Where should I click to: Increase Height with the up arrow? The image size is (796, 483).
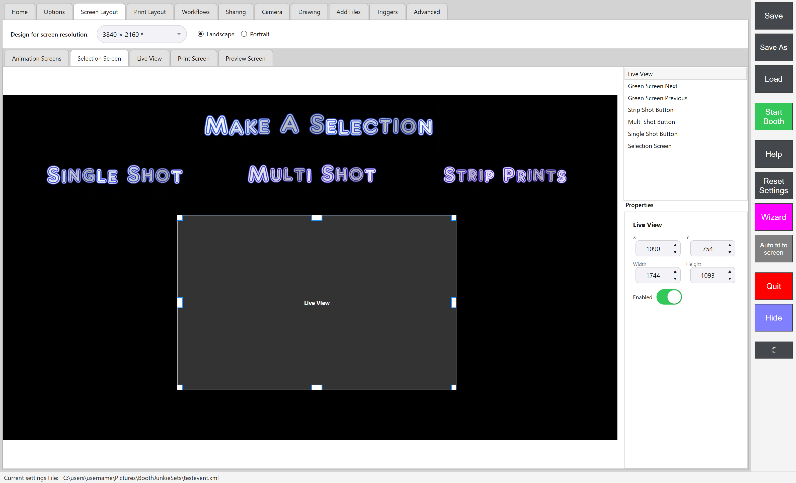[730, 271]
